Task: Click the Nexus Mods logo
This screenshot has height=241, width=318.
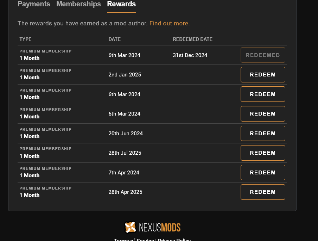Action: (x=152, y=227)
